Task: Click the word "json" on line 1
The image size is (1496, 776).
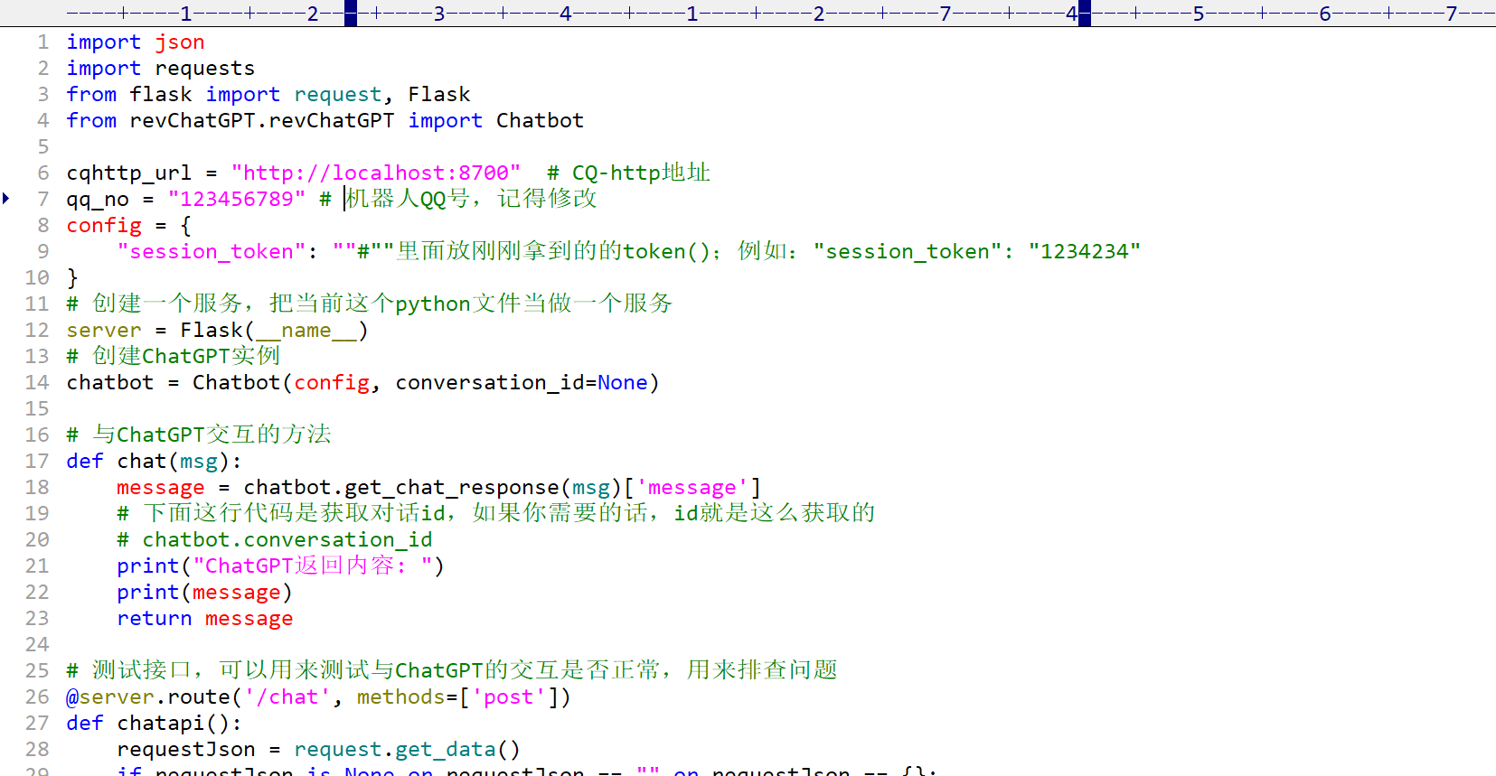Action: 180,42
